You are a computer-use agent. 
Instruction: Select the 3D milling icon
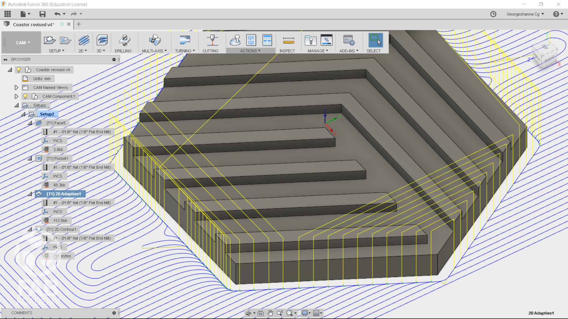102,40
